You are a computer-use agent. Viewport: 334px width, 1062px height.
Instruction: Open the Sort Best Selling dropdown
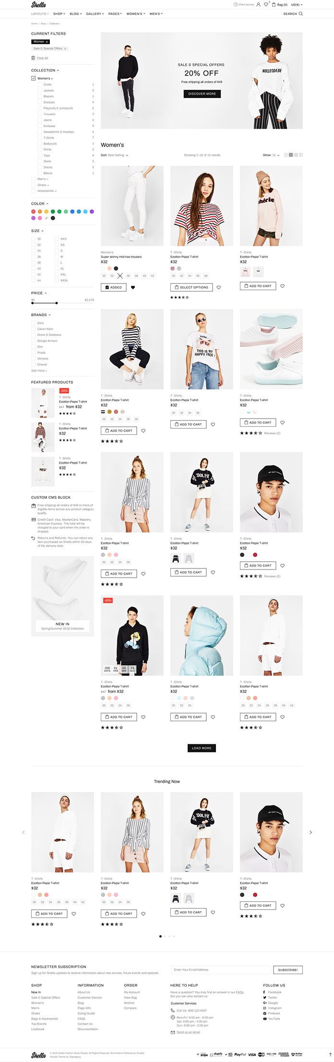coord(115,155)
